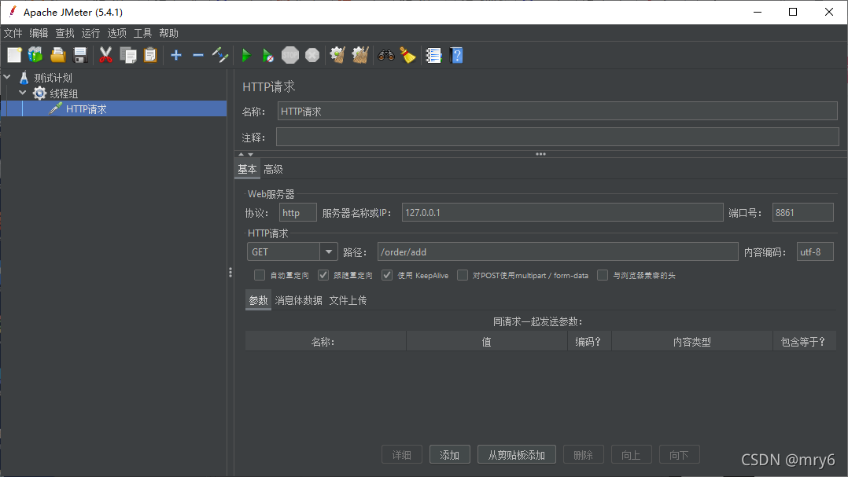
Task: Open the 查找 menu
Action: coord(65,33)
